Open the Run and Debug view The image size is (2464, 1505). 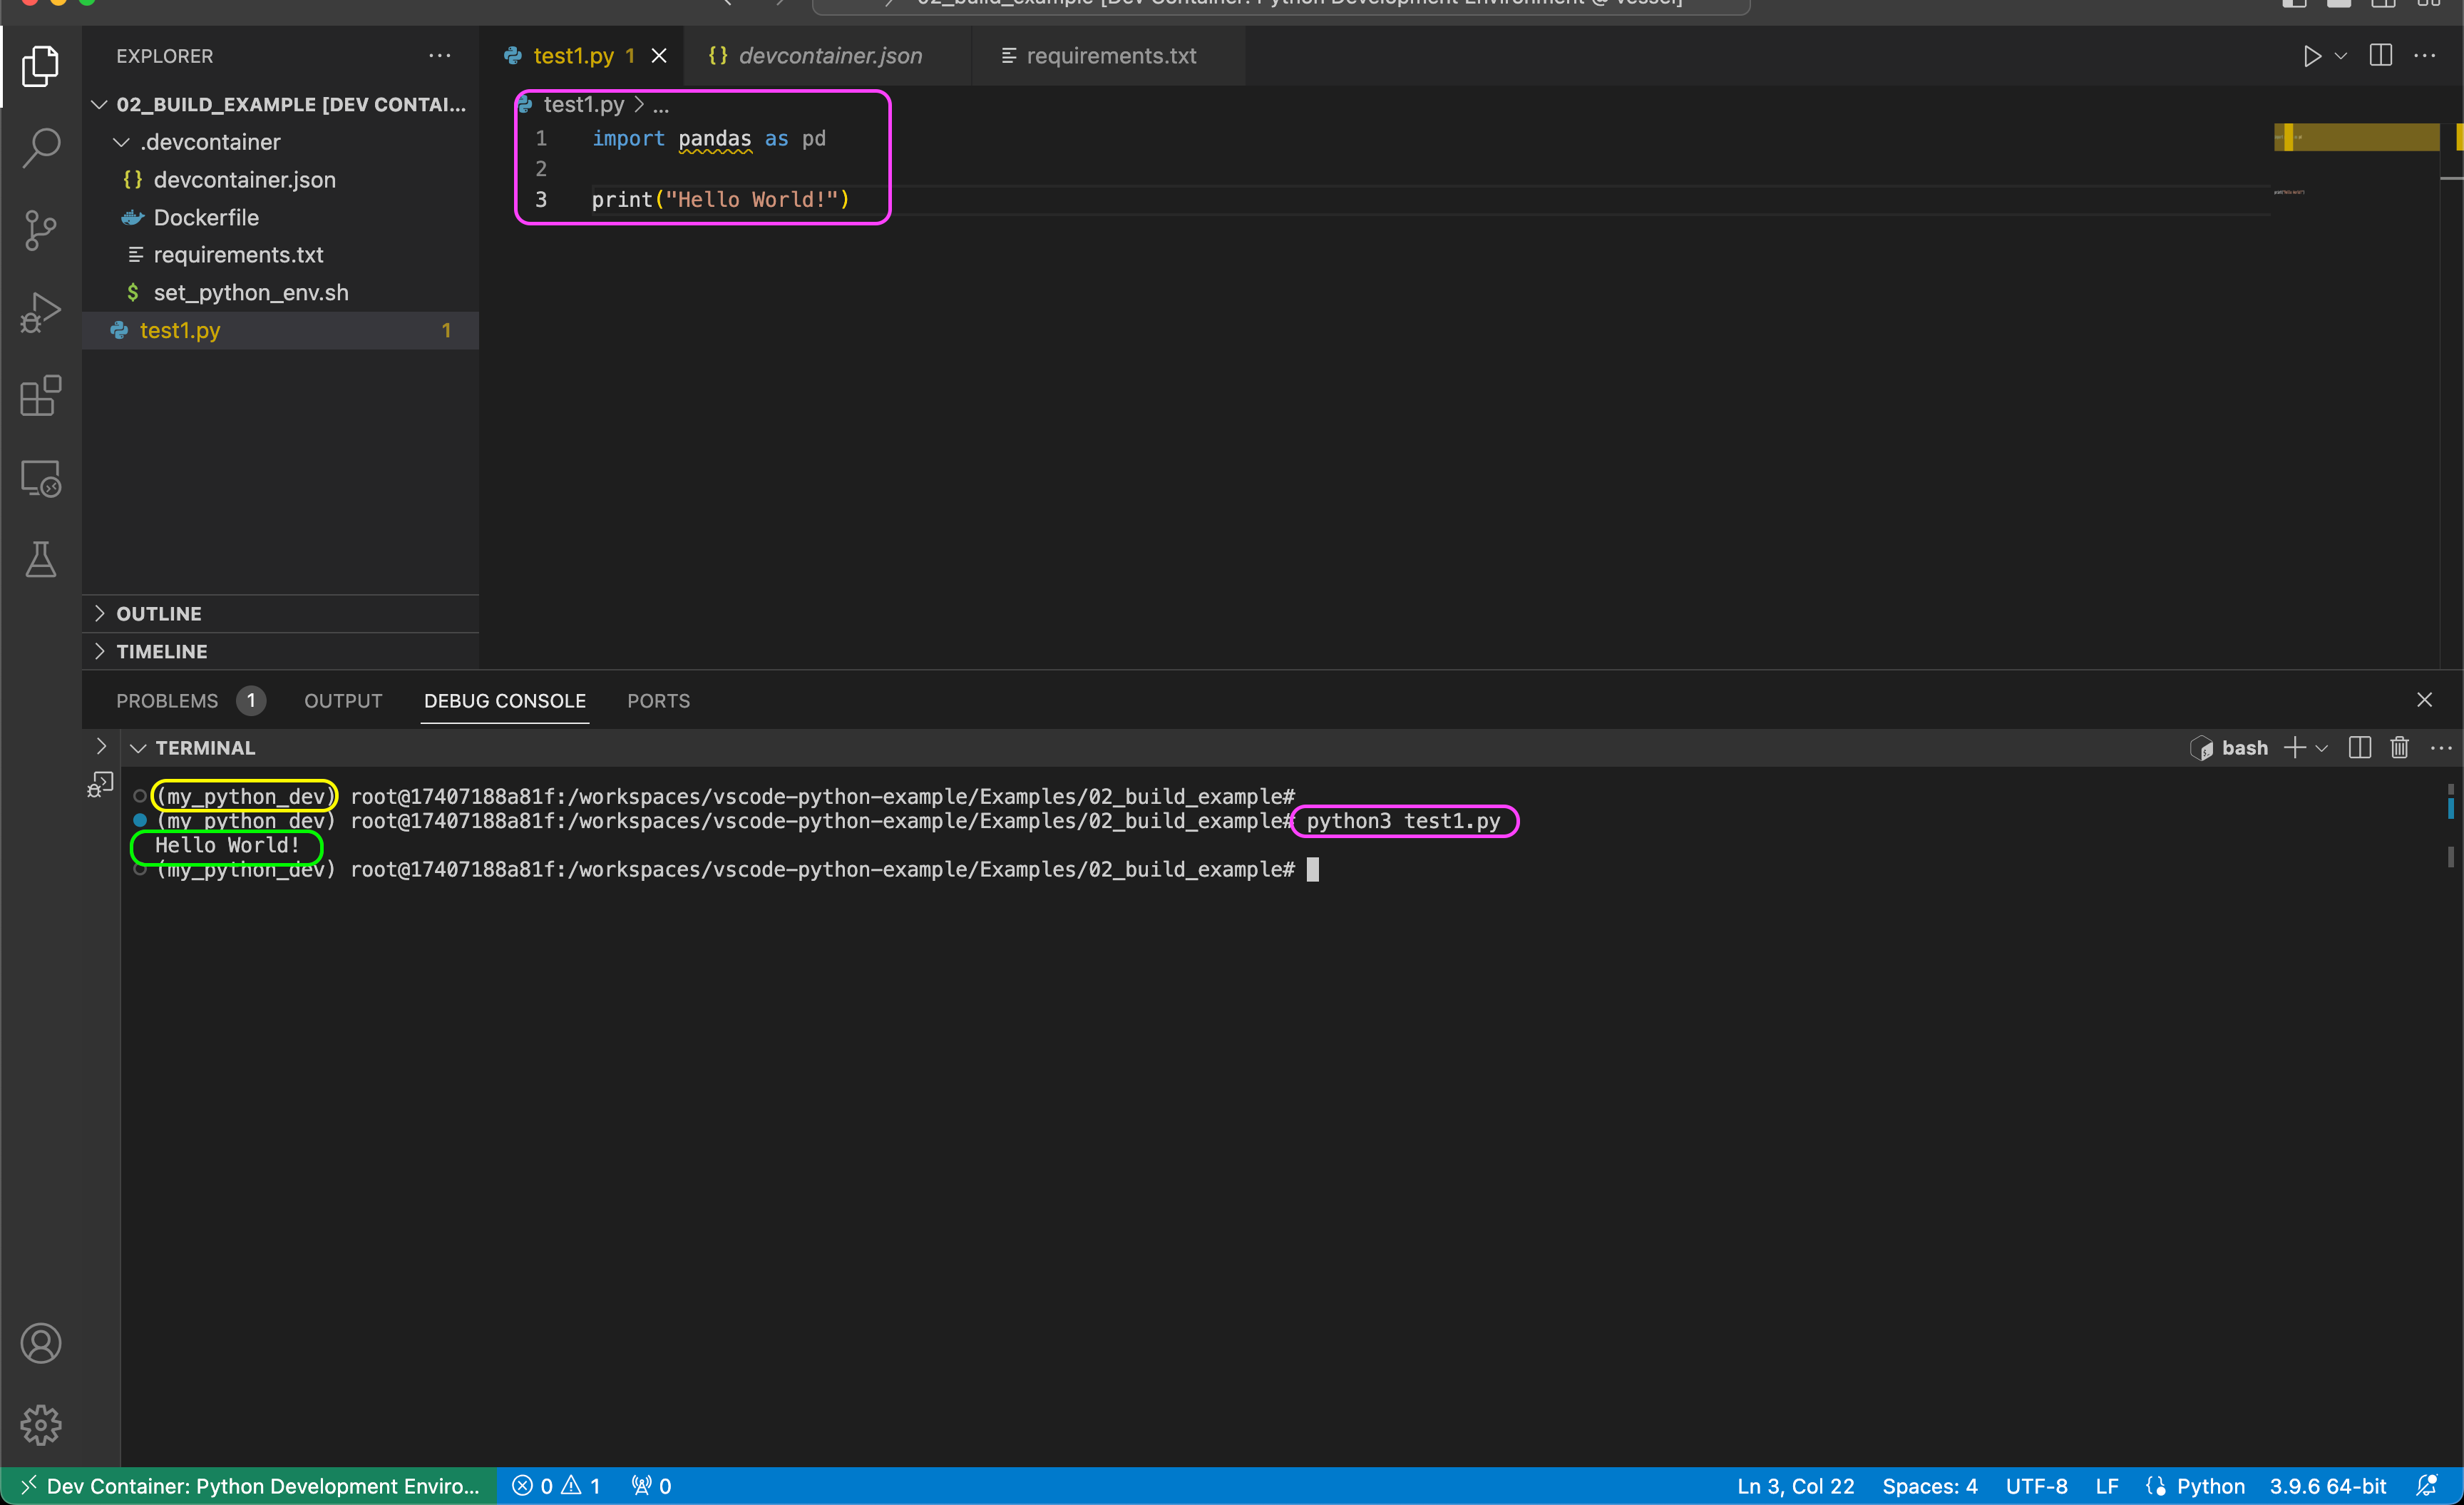41,312
